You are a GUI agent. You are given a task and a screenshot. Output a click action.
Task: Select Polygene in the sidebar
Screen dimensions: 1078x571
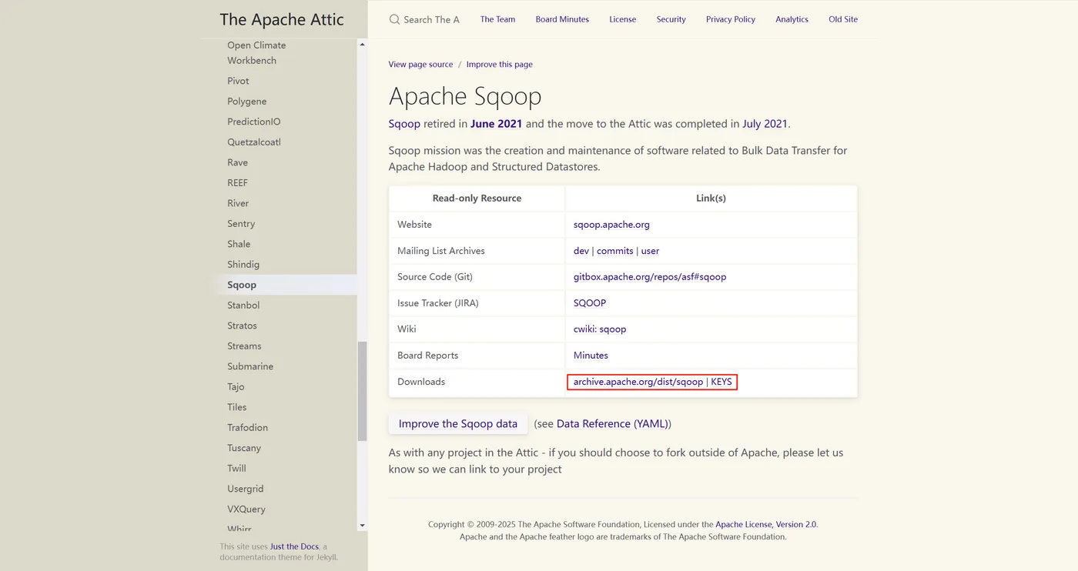click(246, 102)
